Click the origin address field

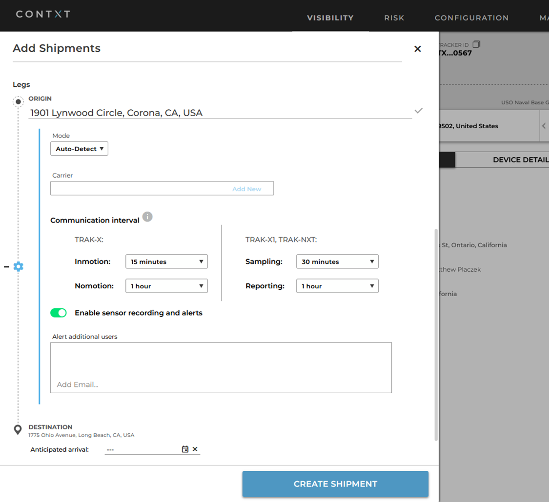(x=220, y=113)
